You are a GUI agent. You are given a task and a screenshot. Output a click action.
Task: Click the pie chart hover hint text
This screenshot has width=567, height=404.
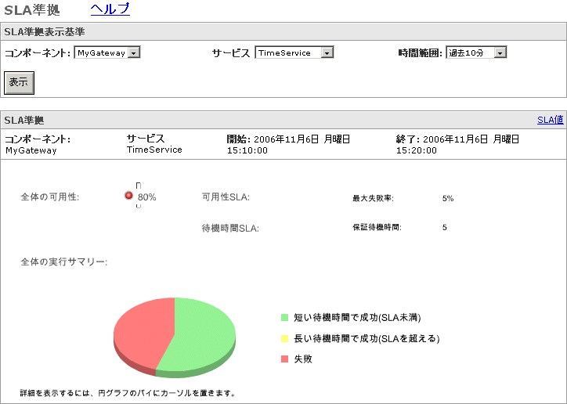click(128, 393)
